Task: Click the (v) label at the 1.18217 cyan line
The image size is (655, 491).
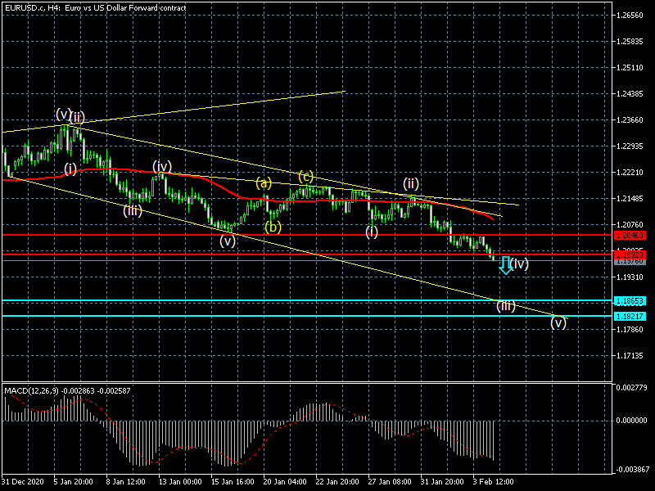Action: coord(558,322)
